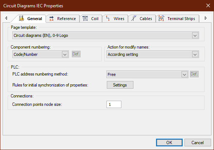The width and height of the screenshot is (214, 150).
Task: Switch to the Terminal Strips tab
Action: pos(178,19)
